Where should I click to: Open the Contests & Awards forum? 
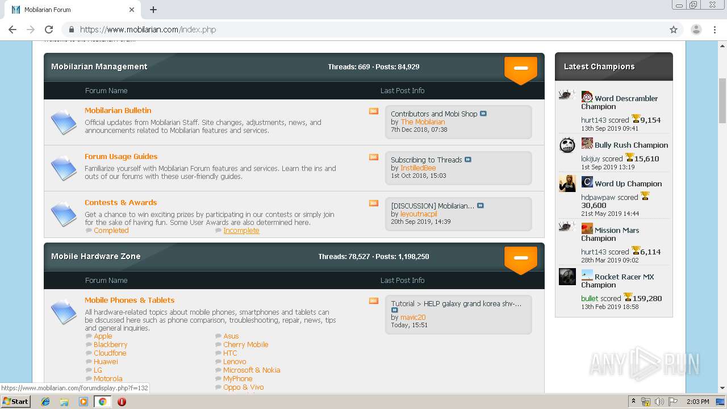[121, 202]
